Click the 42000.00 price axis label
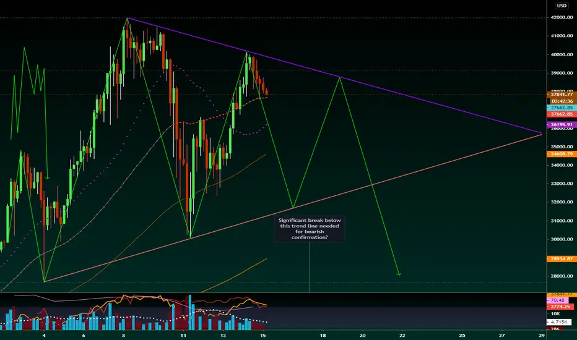The image size is (577, 340). click(x=562, y=17)
